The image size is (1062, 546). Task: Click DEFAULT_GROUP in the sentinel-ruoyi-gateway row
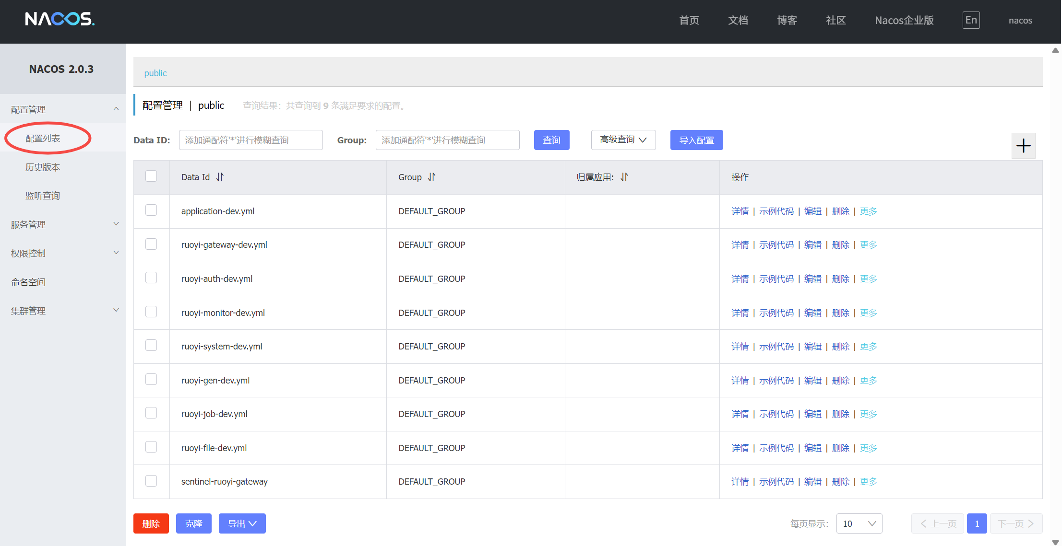(432, 482)
